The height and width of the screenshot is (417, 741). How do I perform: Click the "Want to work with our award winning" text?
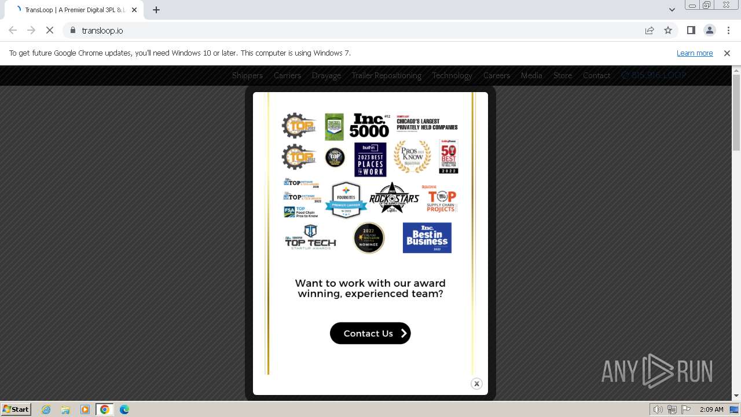coord(370,288)
